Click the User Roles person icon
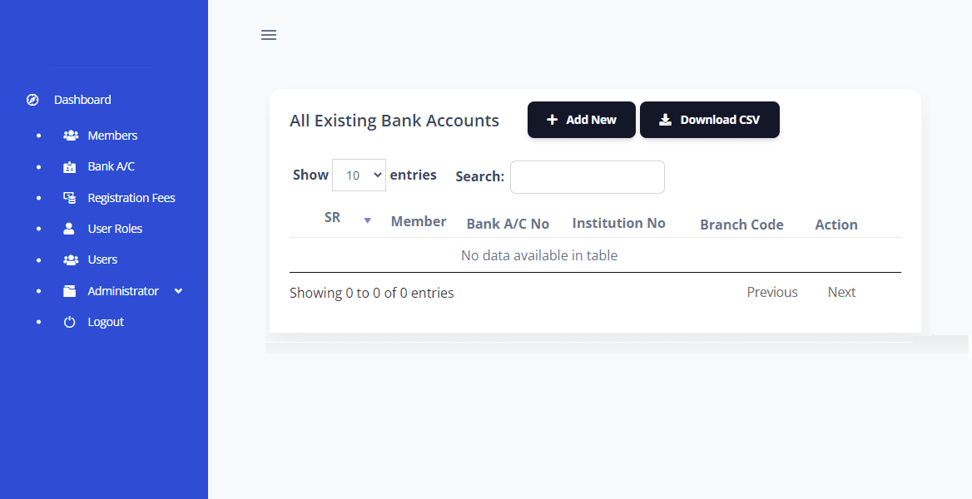972x499 pixels. pyautogui.click(x=70, y=229)
